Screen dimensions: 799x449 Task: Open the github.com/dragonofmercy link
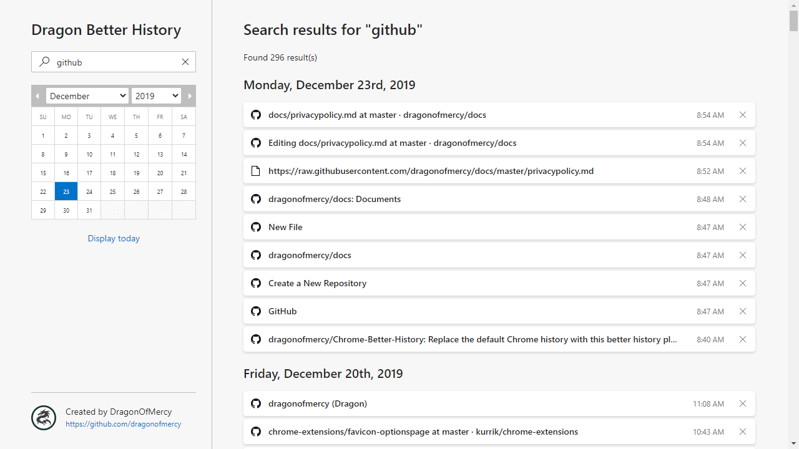[x=124, y=424]
